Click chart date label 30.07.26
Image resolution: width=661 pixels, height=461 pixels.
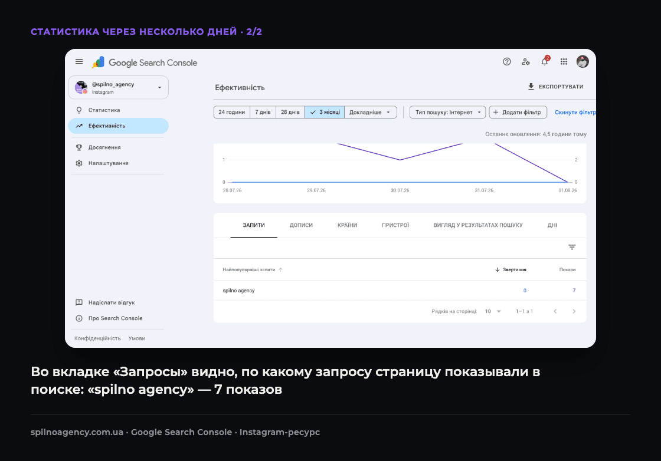pyautogui.click(x=400, y=190)
